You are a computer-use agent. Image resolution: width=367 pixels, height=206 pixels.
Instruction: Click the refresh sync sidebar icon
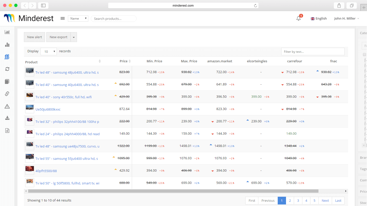tap(7, 69)
